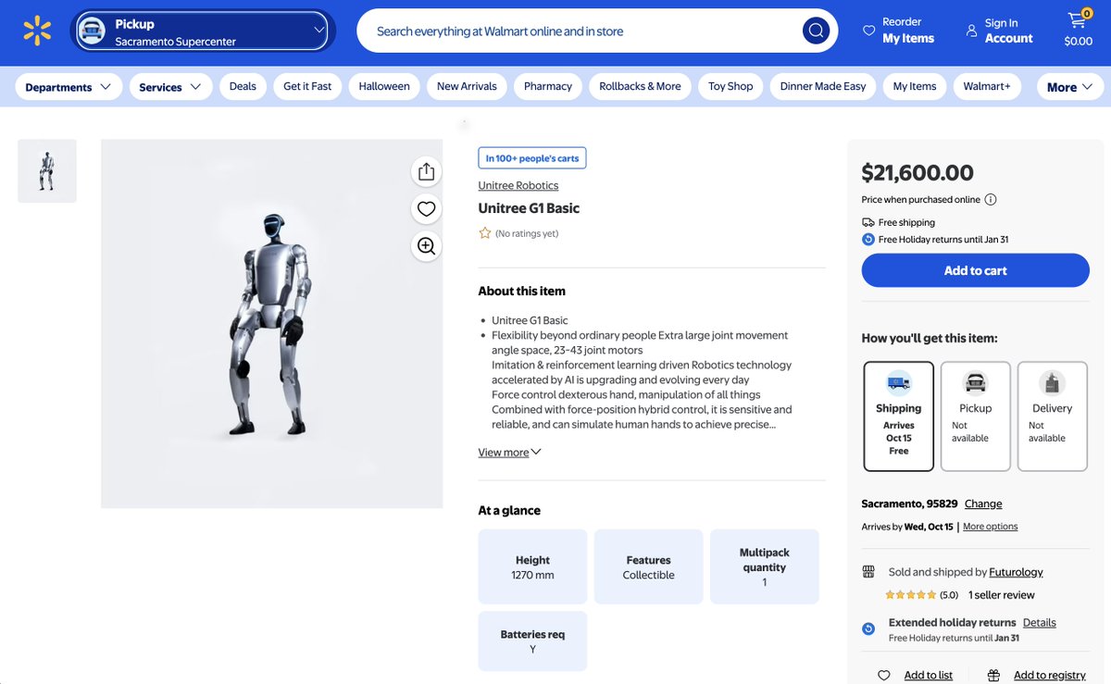1111x684 pixels.
Task: Click the Extended holiday returns circular icon
Action: click(x=868, y=629)
